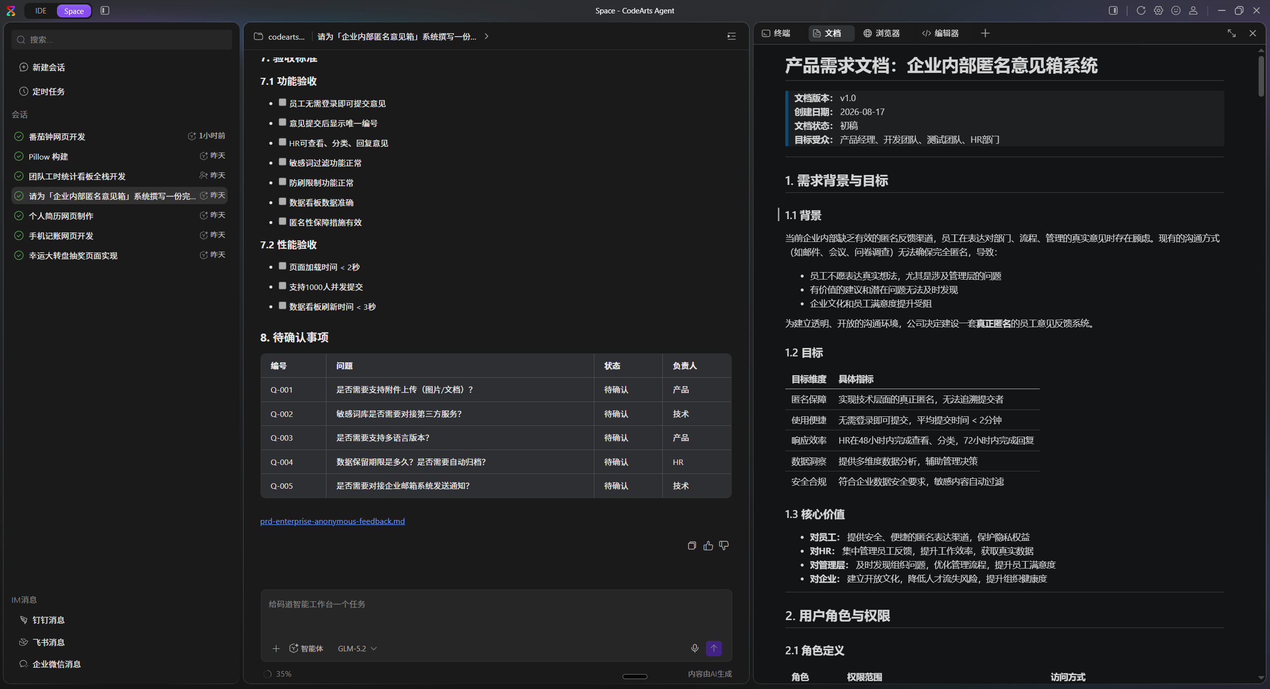
Task: Check HR可查看、分类、回复意见 checkbox
Action: click(x=282, y=142)
